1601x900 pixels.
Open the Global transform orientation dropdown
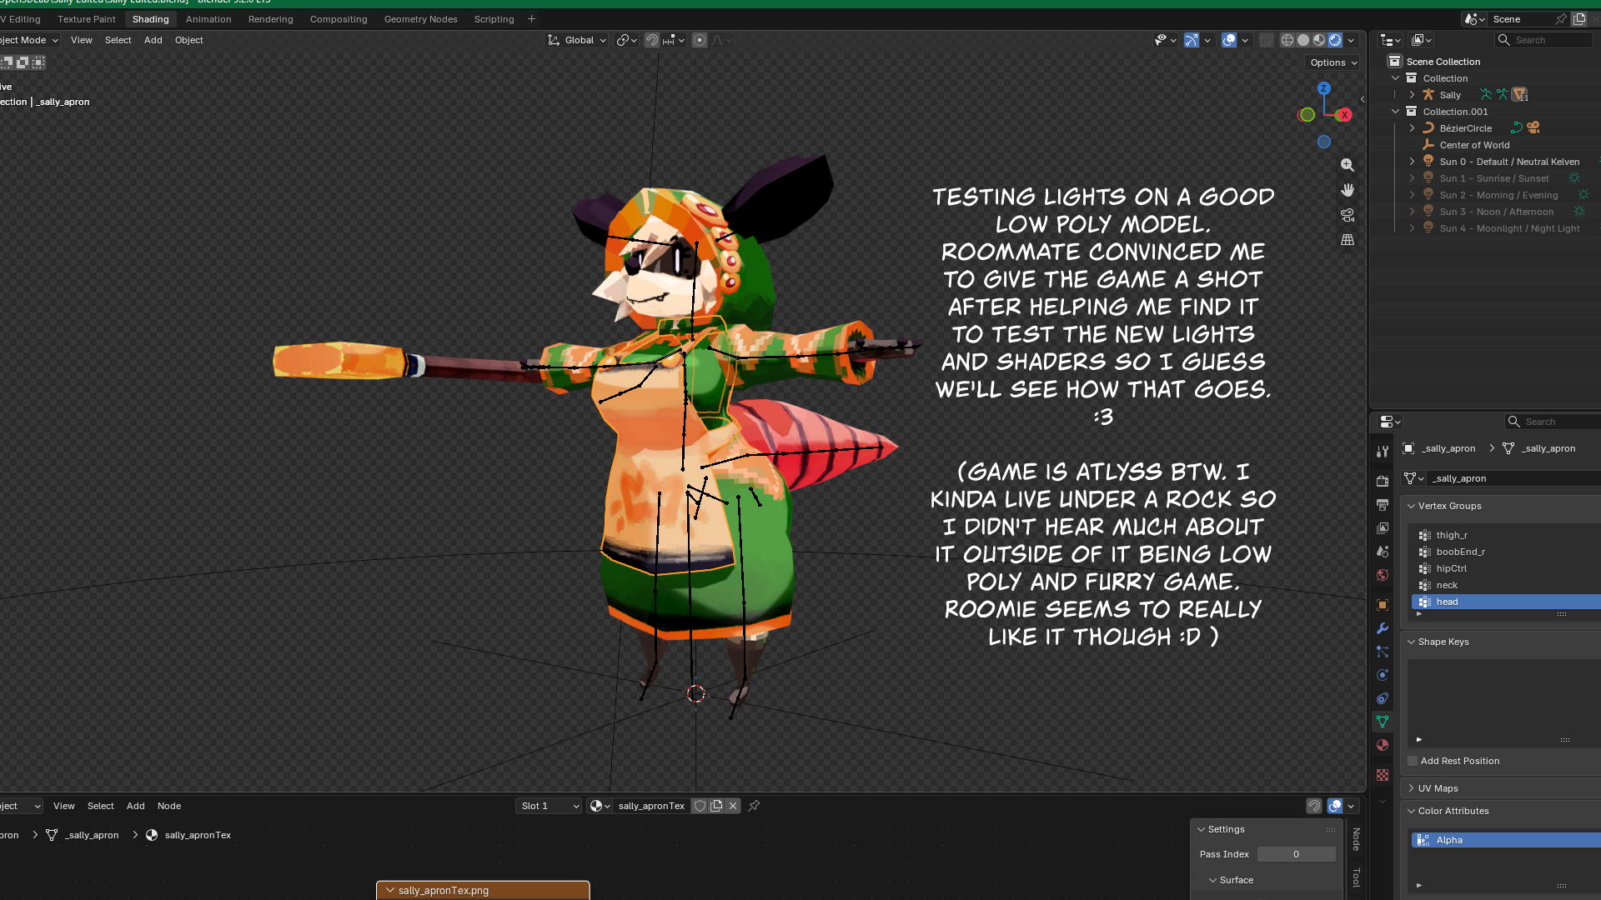[x=577, y=40]
